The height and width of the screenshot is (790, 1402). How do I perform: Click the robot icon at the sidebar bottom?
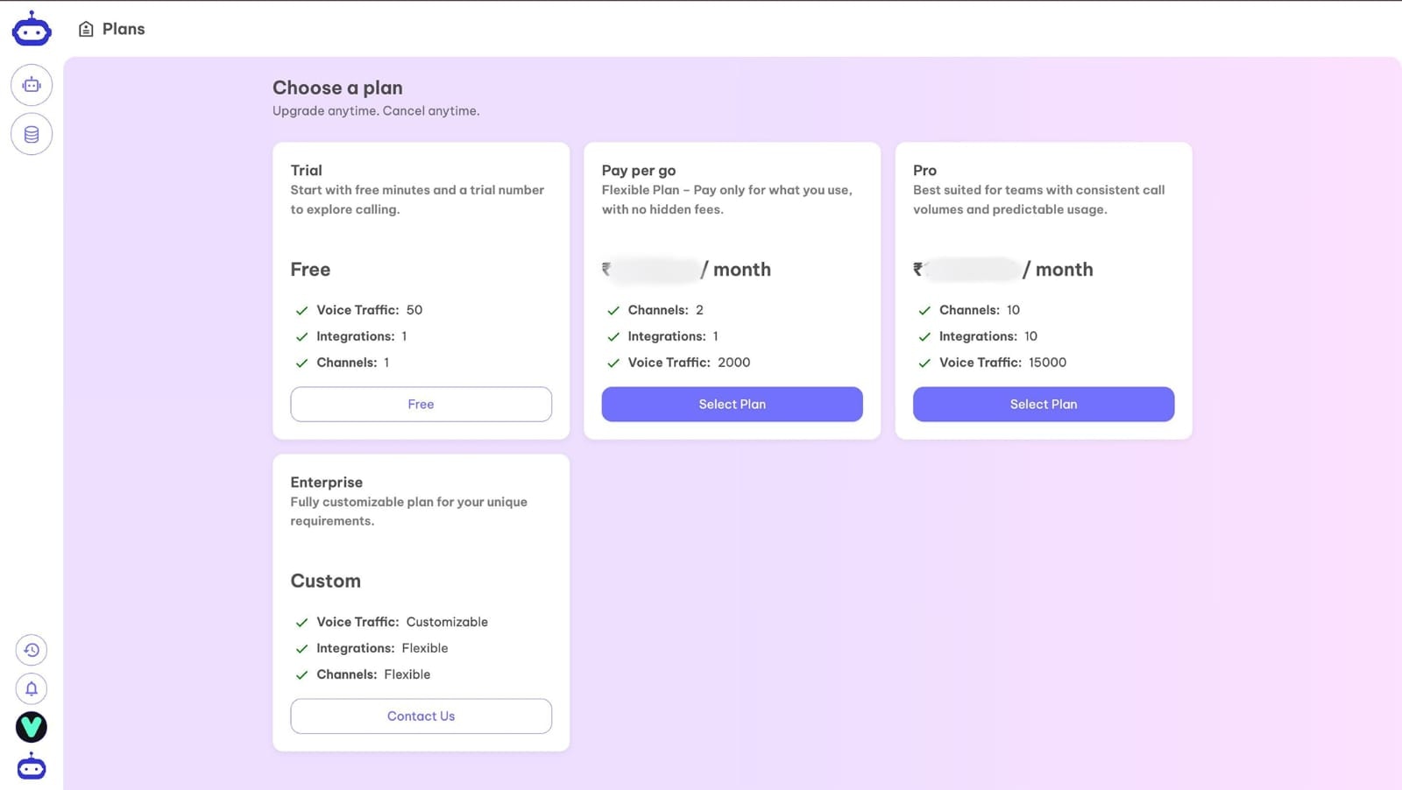tap(32, 766)
